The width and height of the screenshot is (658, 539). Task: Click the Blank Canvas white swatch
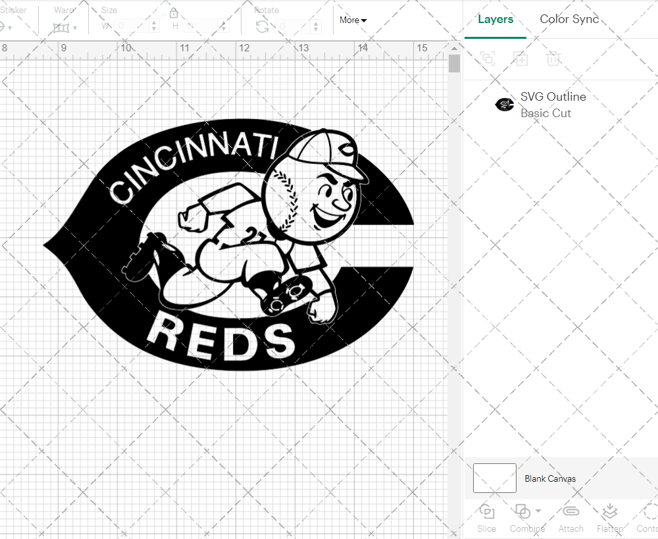coord(495,478)
